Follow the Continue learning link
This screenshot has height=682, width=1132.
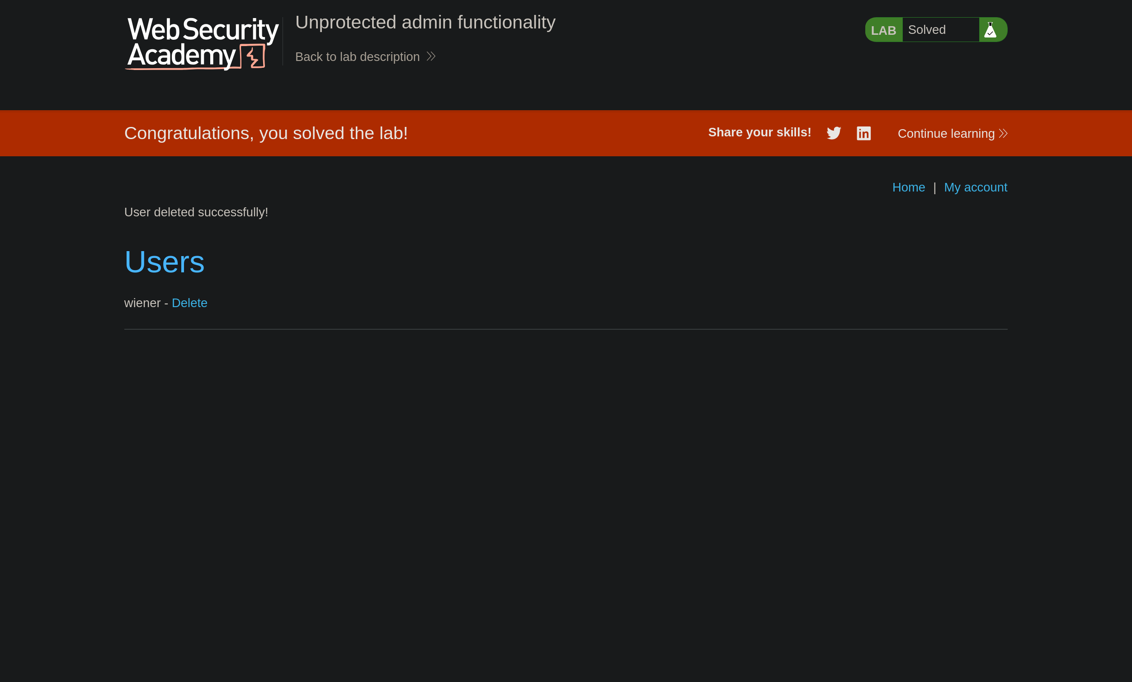(x=946, y=134)
